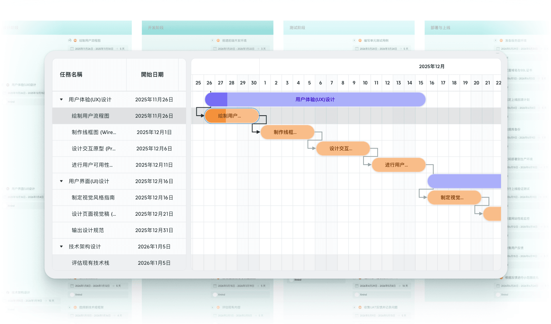Click the Xmind tag below 用户界面(UI)设计
The image size is (551, 324).
pos(11,206)
